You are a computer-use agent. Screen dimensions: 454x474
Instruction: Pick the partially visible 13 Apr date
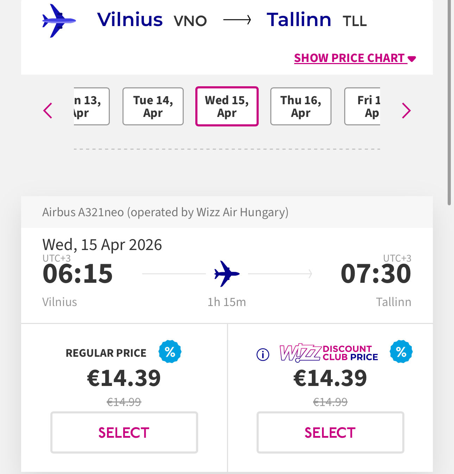(x=92, y=106)
